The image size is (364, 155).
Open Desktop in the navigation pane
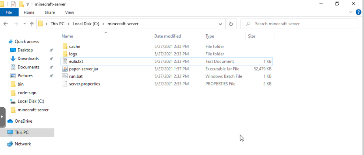pos(25,50)
